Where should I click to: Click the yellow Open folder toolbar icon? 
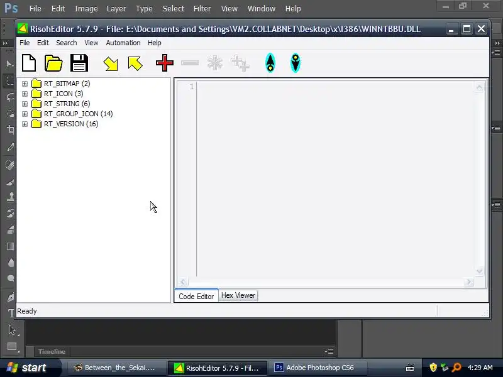point(53,63)
